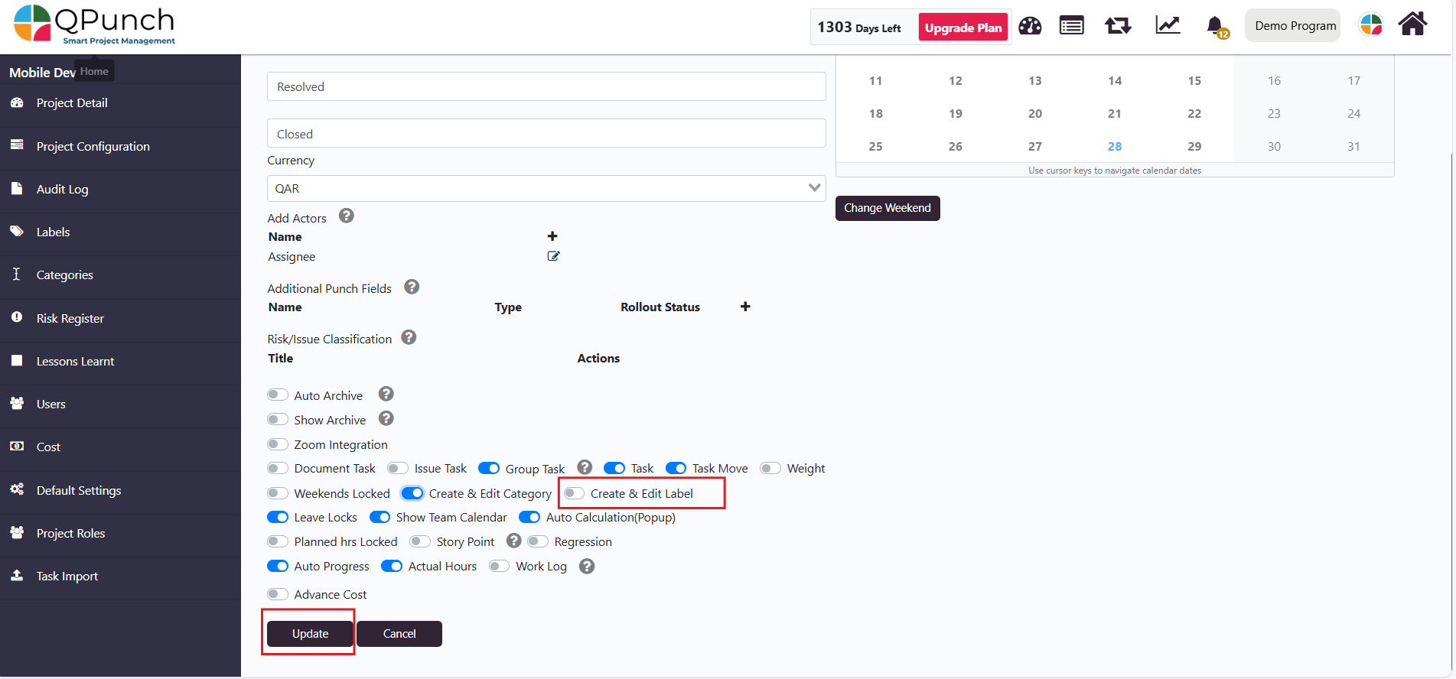Go to home via house icon

pos(1412,24)
